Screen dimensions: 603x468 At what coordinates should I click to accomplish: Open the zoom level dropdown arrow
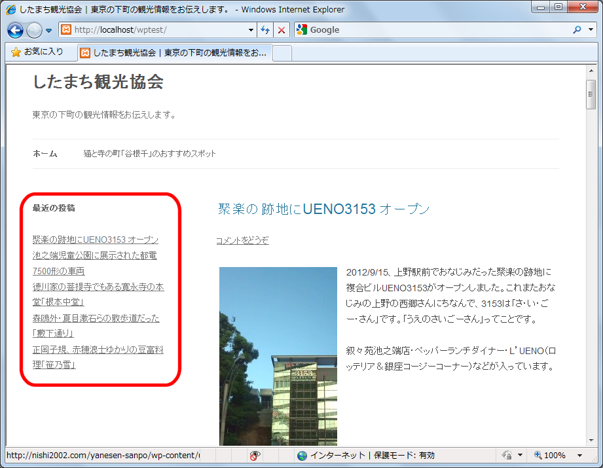click(x=579, y=456)
